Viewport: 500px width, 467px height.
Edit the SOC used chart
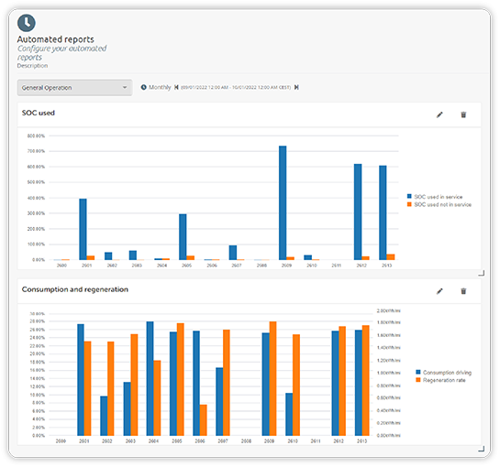coord(439,114)
